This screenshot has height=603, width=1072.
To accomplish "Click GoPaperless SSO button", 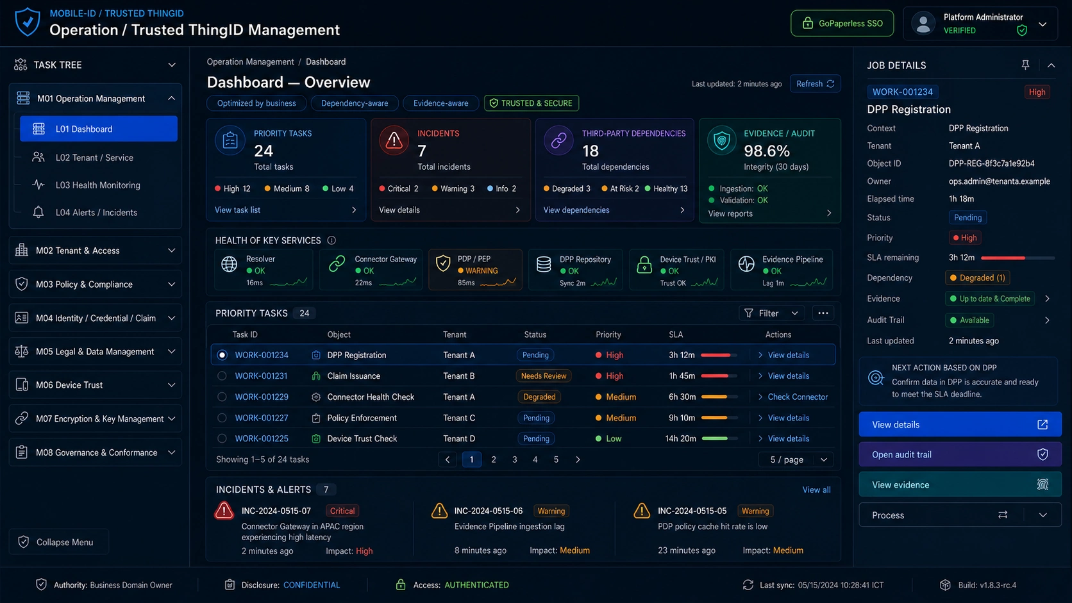I will [842, 23].
